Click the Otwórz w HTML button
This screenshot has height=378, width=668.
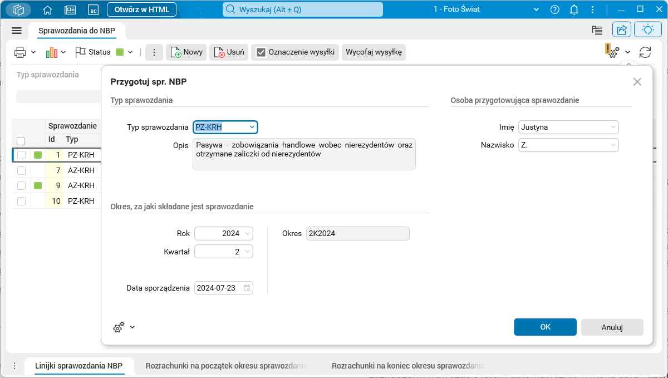pyautogui.click(x=141, y=9)
